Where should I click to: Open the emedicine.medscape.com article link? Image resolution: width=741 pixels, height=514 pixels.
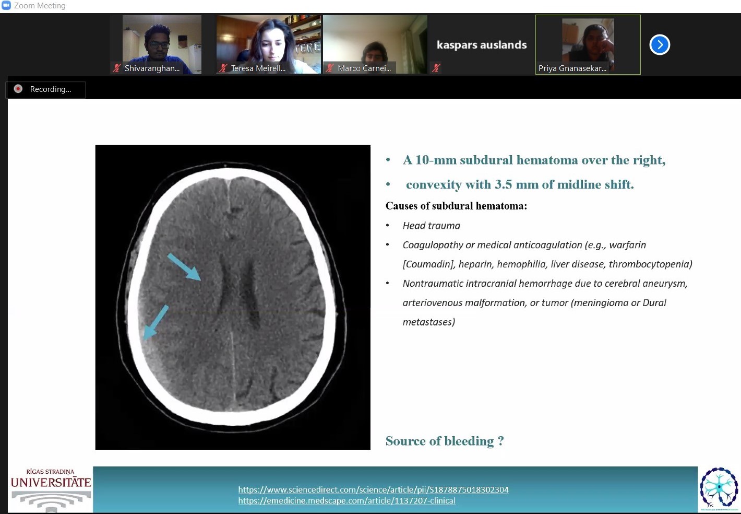[x=346, y=500]
